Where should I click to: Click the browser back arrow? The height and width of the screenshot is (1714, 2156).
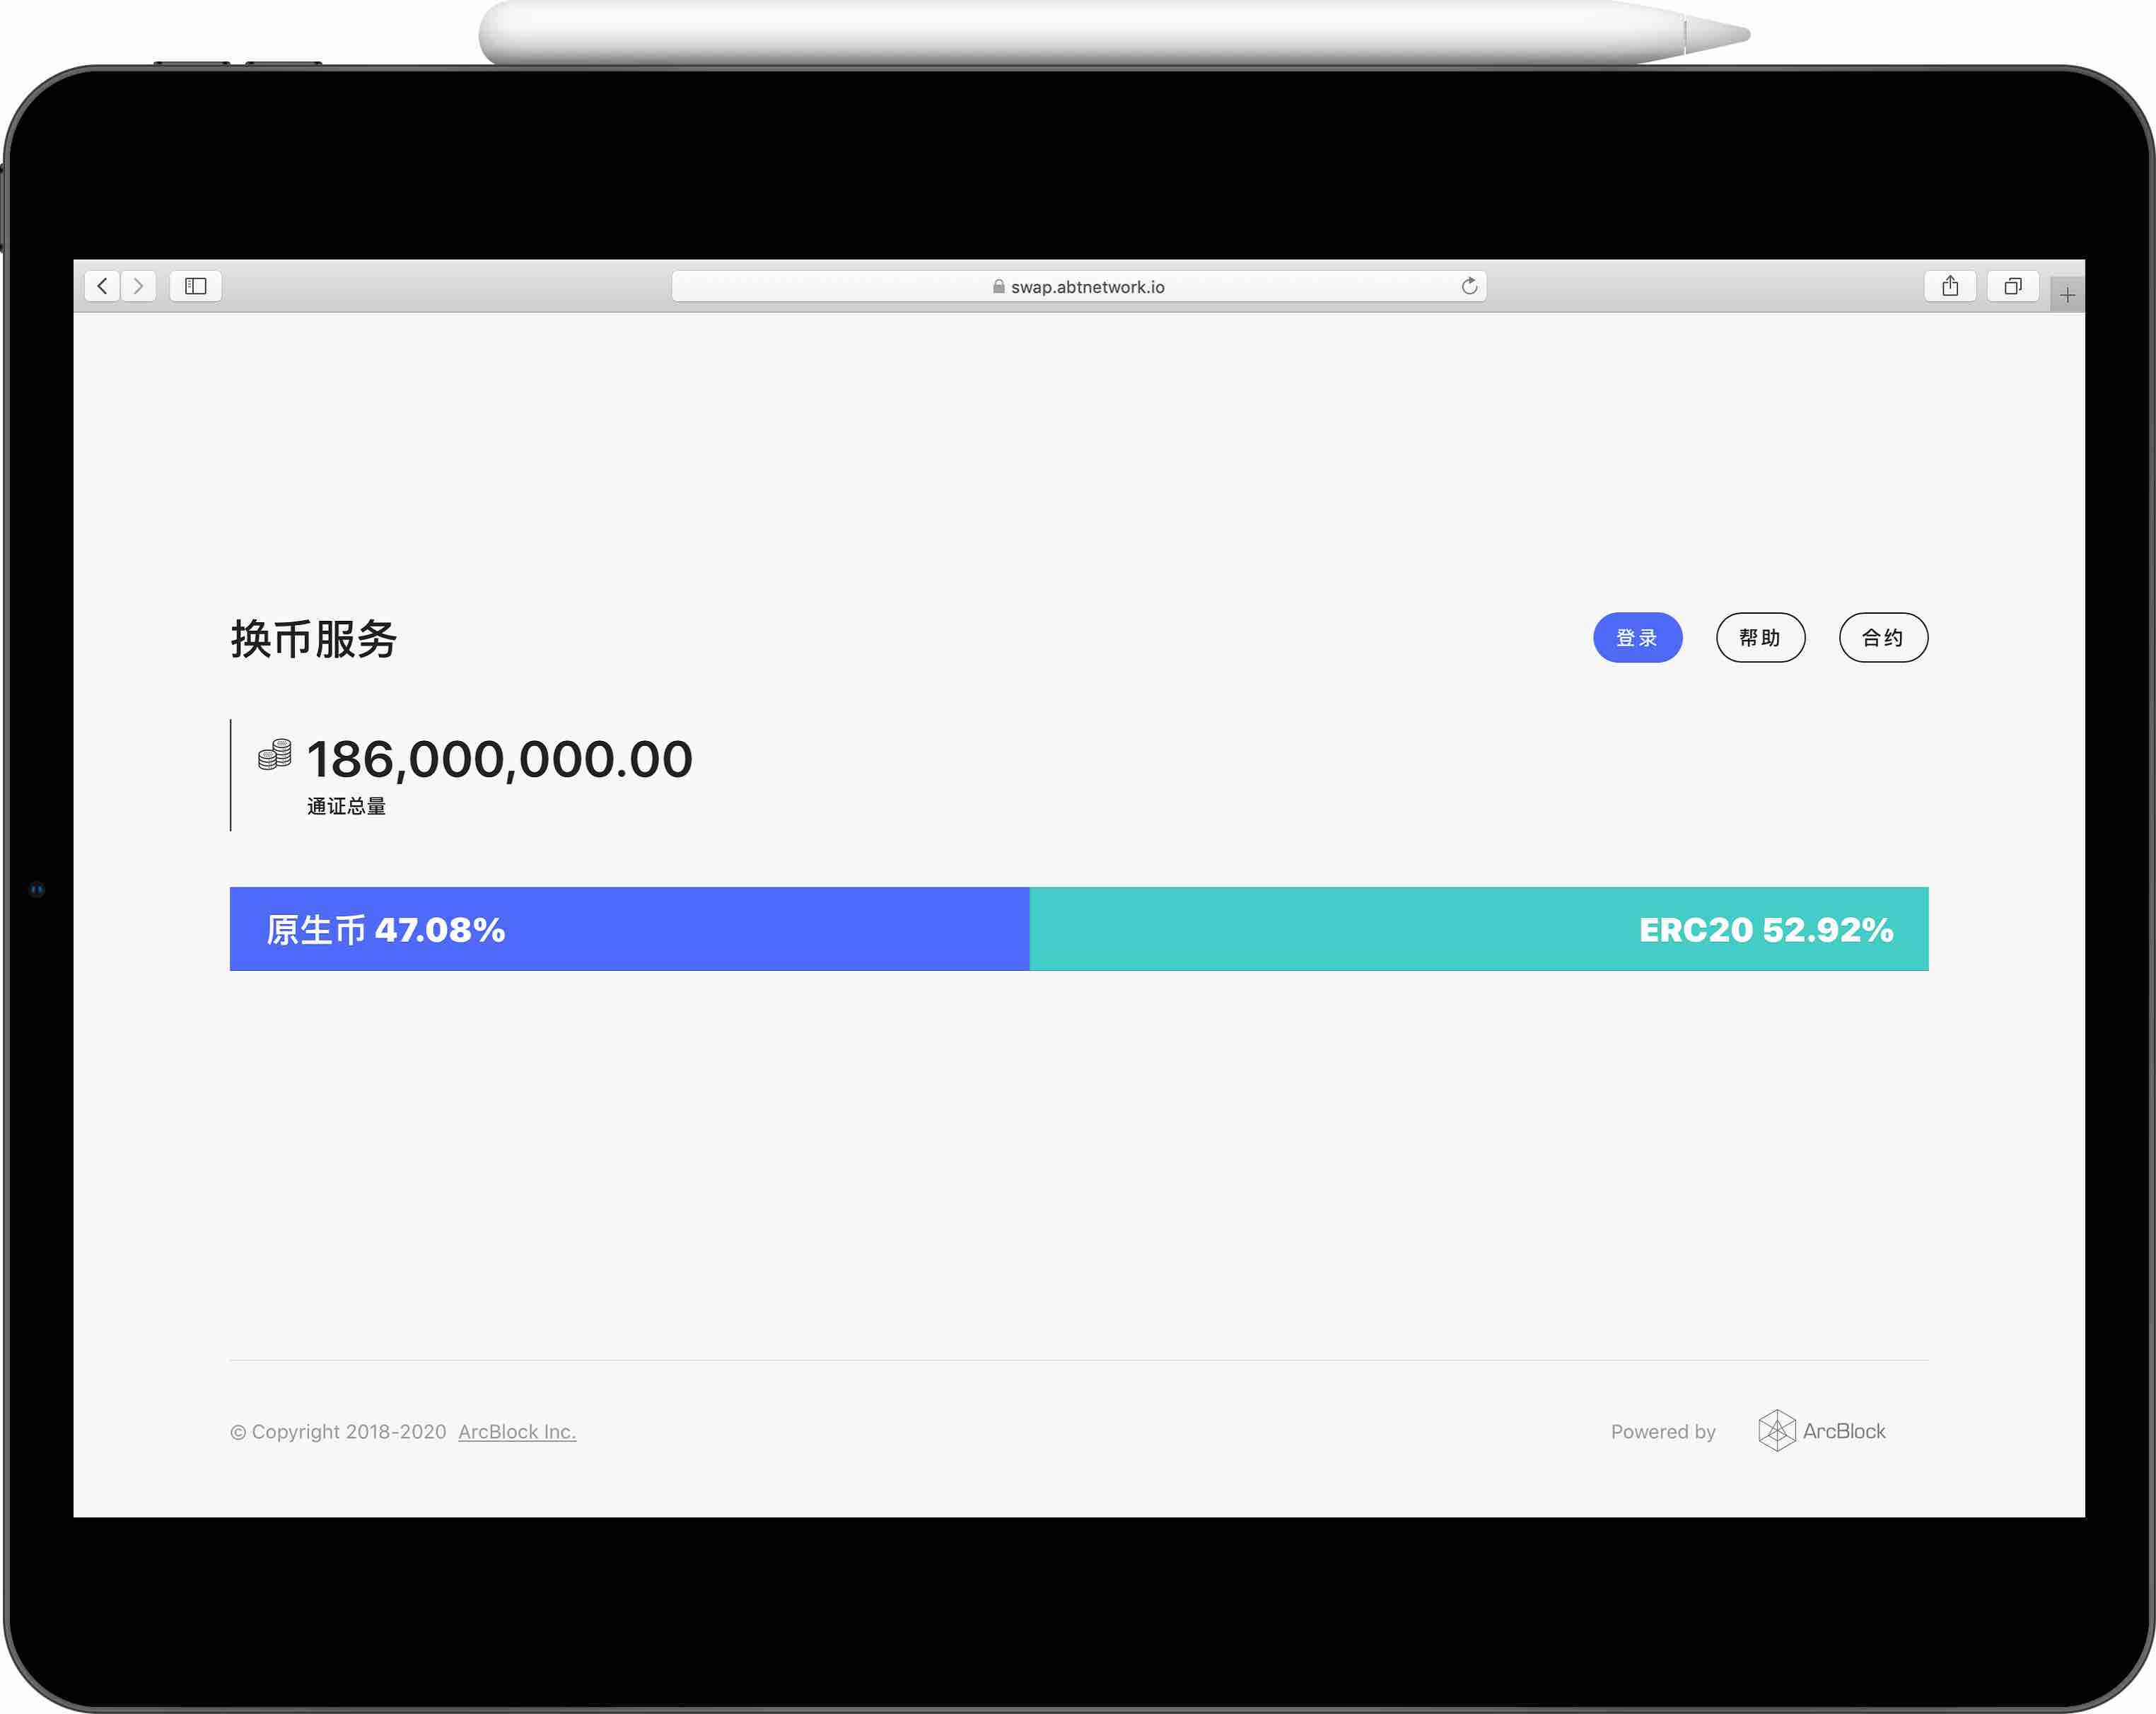tap(102, 286)
